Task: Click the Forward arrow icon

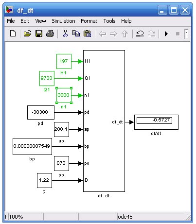Action: 113,34
